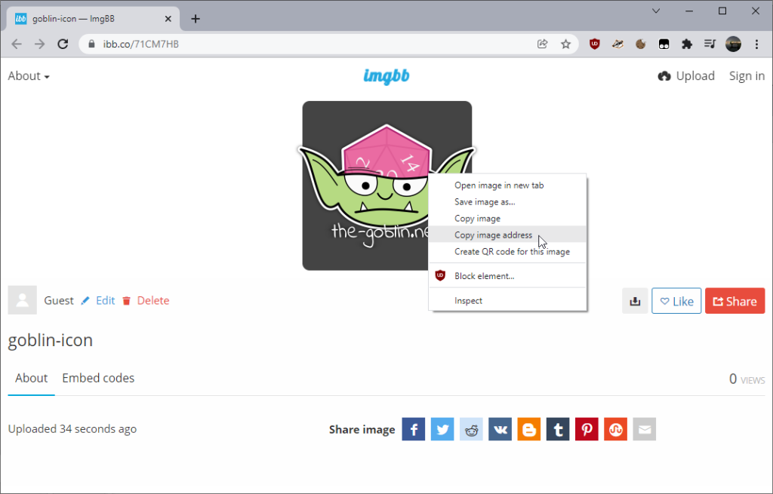The height and width of the screenshot is (494, 773).
Task: Click the Delete link
Action: (x=146, y=300)
